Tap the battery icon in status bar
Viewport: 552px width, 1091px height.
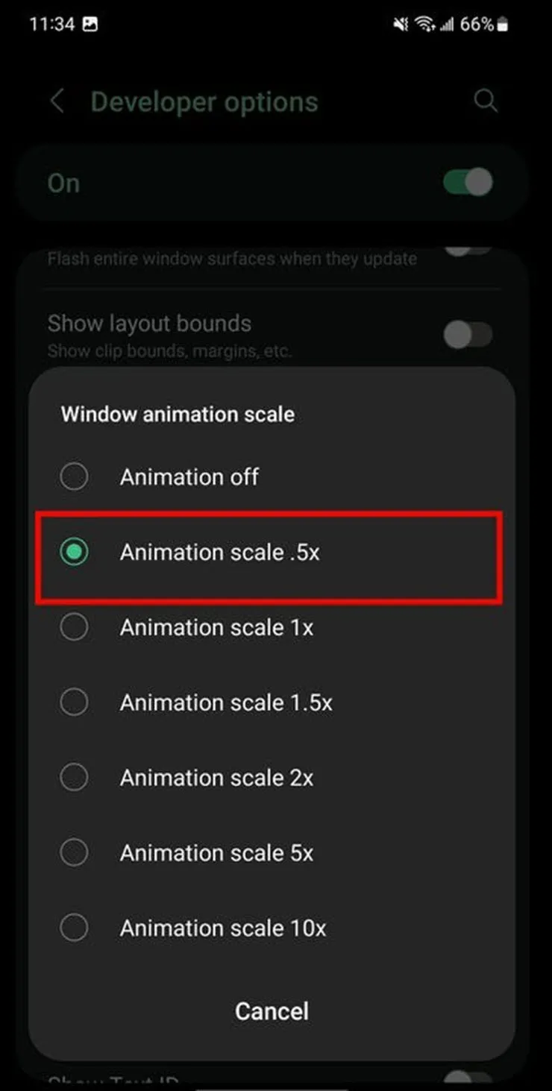click(x=503, y=25)
